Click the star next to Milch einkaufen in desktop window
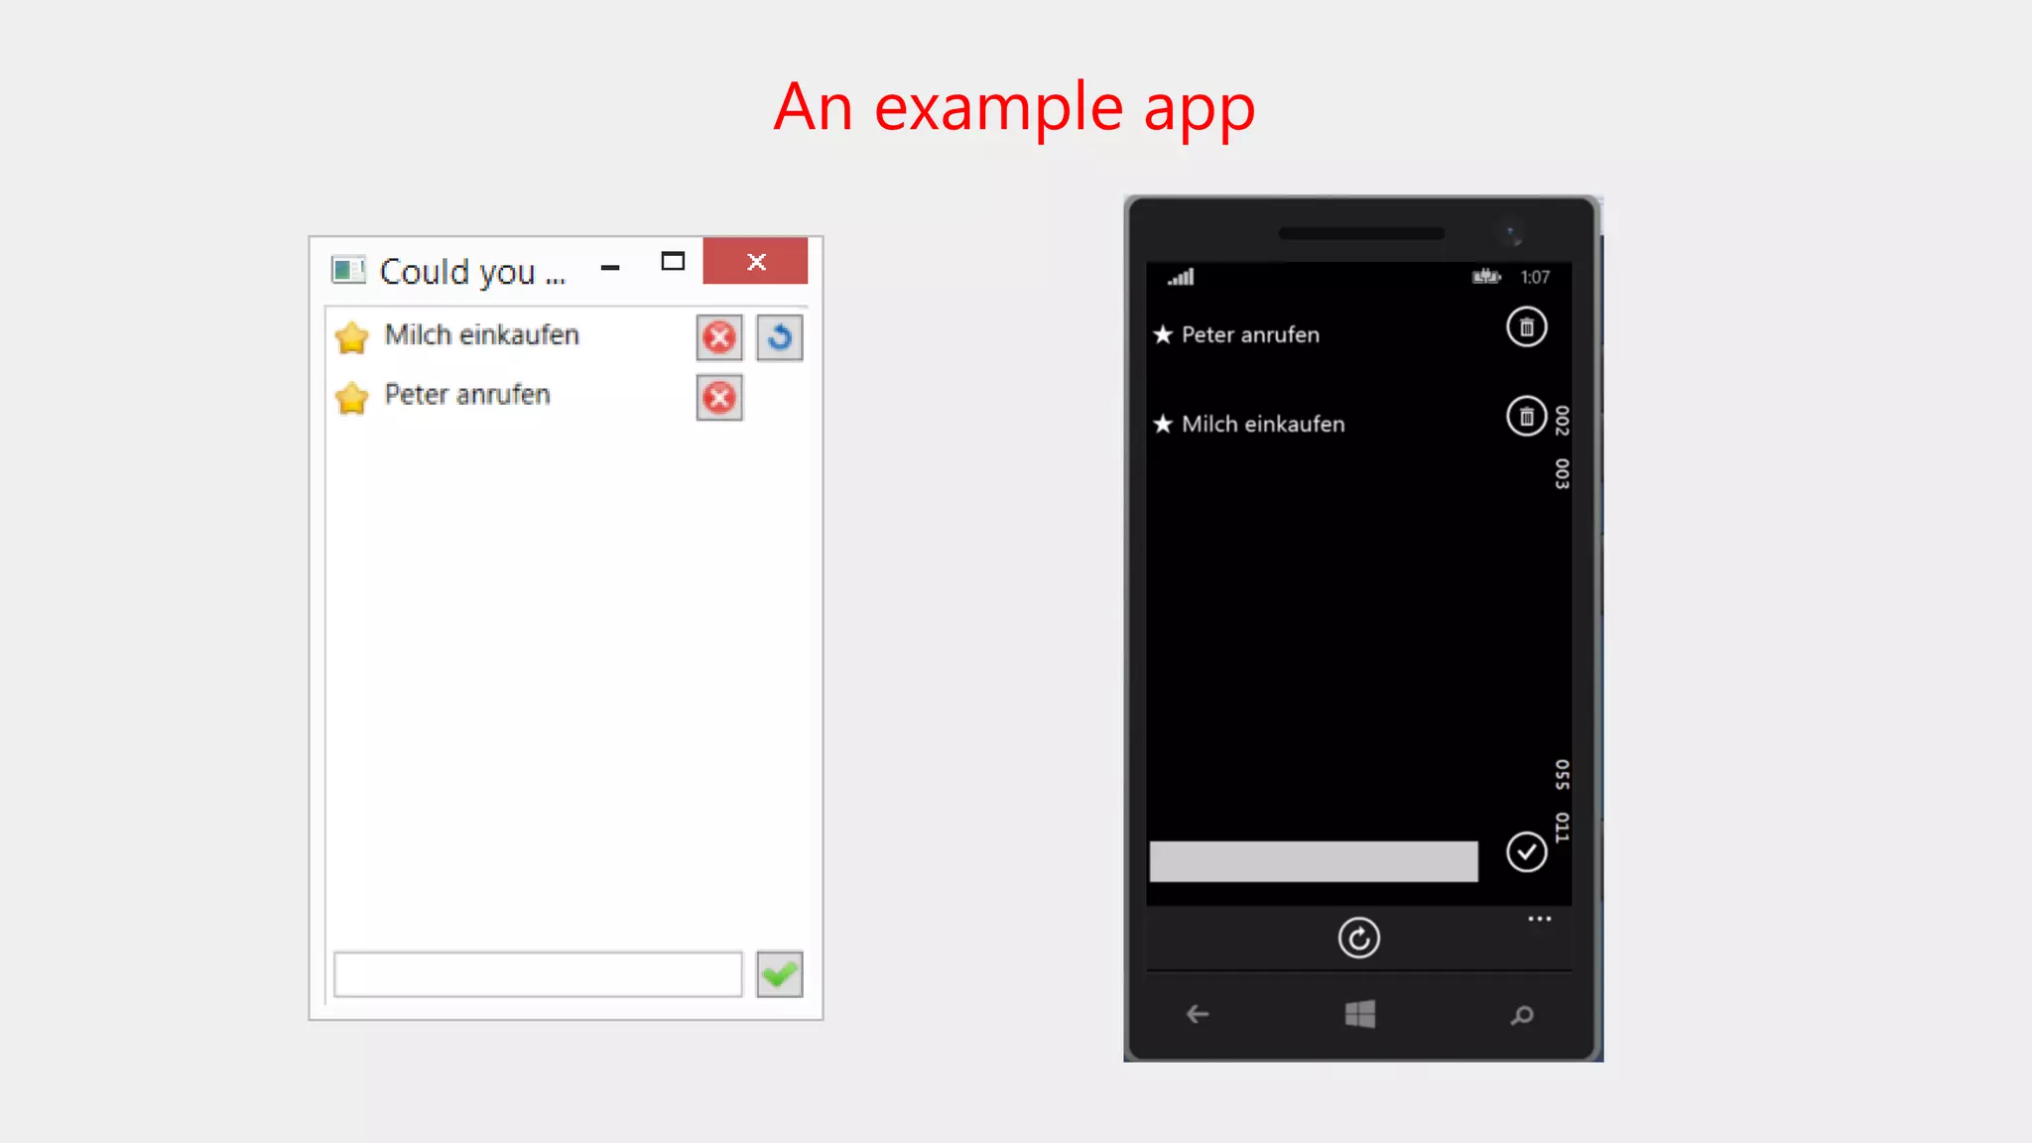The width and height of the screenshot is (2032, 1143). (351, 337)
